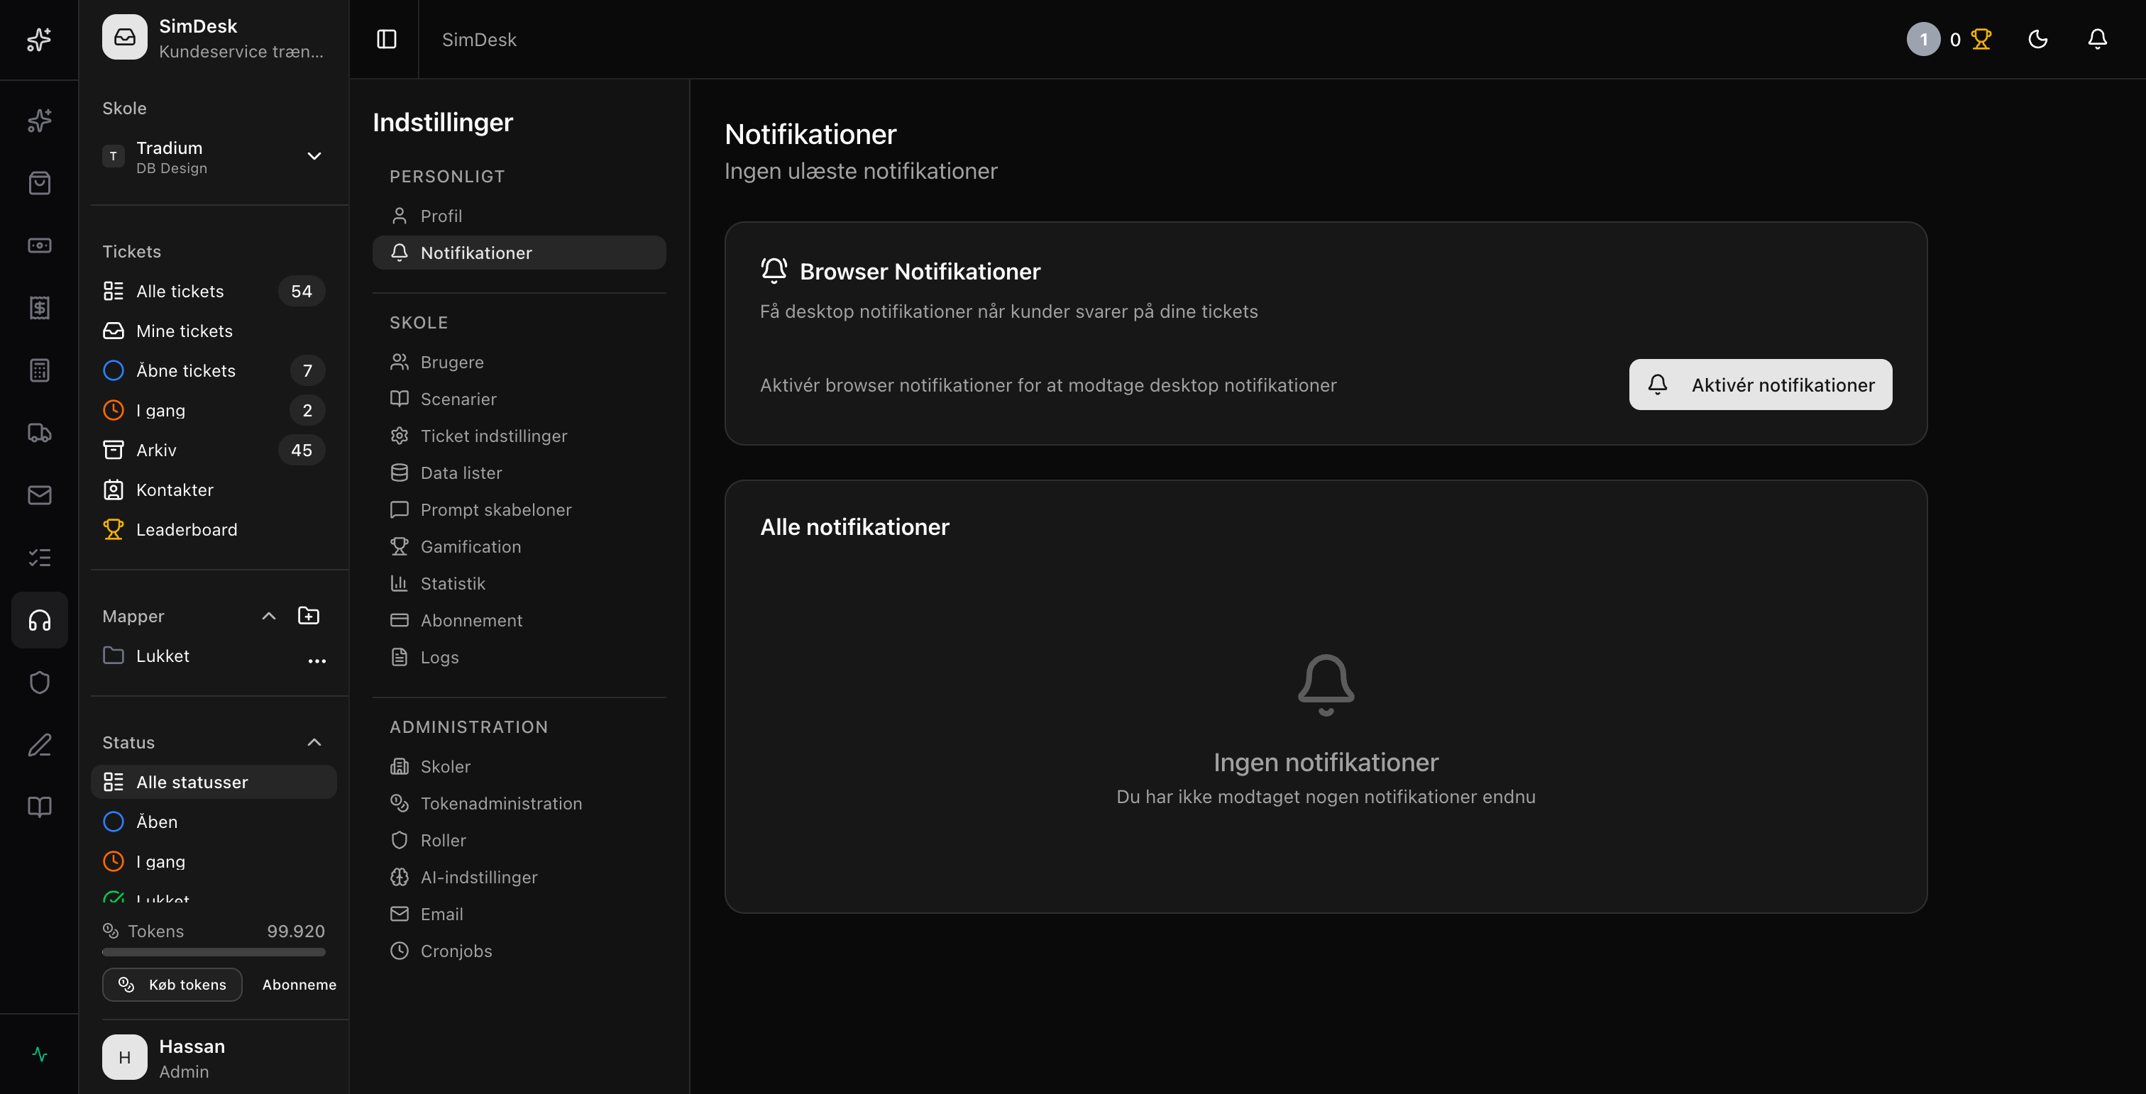Open Logs page
Viewport: 2146px width, 1094px height.
coord(519,658)
